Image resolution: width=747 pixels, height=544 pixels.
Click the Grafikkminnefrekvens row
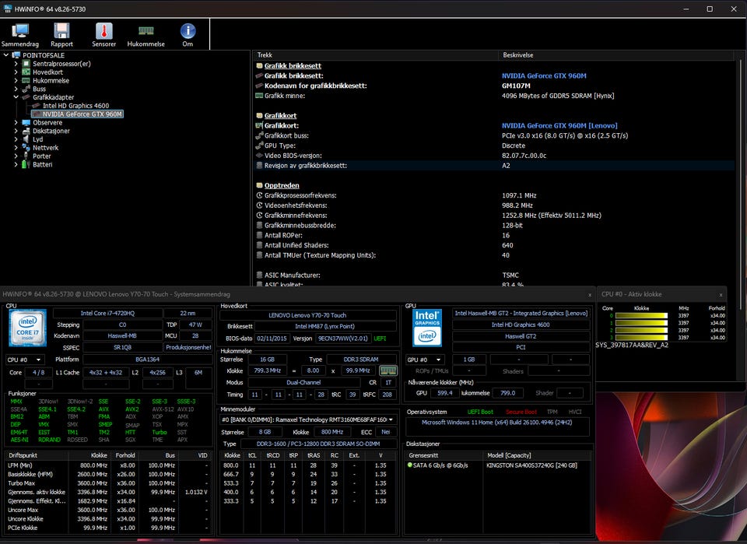pos(495,216)
